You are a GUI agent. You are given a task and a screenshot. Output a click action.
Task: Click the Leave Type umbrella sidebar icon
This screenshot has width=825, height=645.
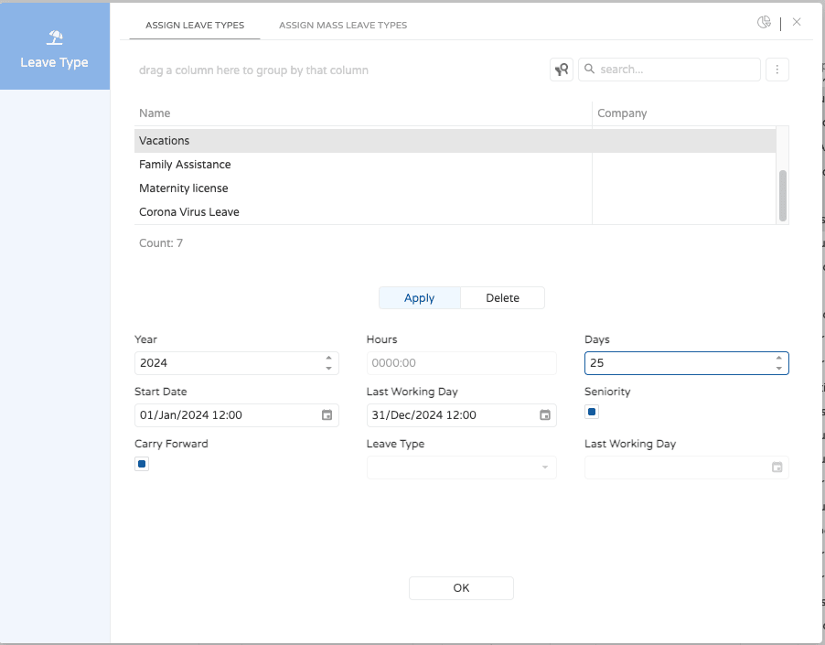[55, 38]
